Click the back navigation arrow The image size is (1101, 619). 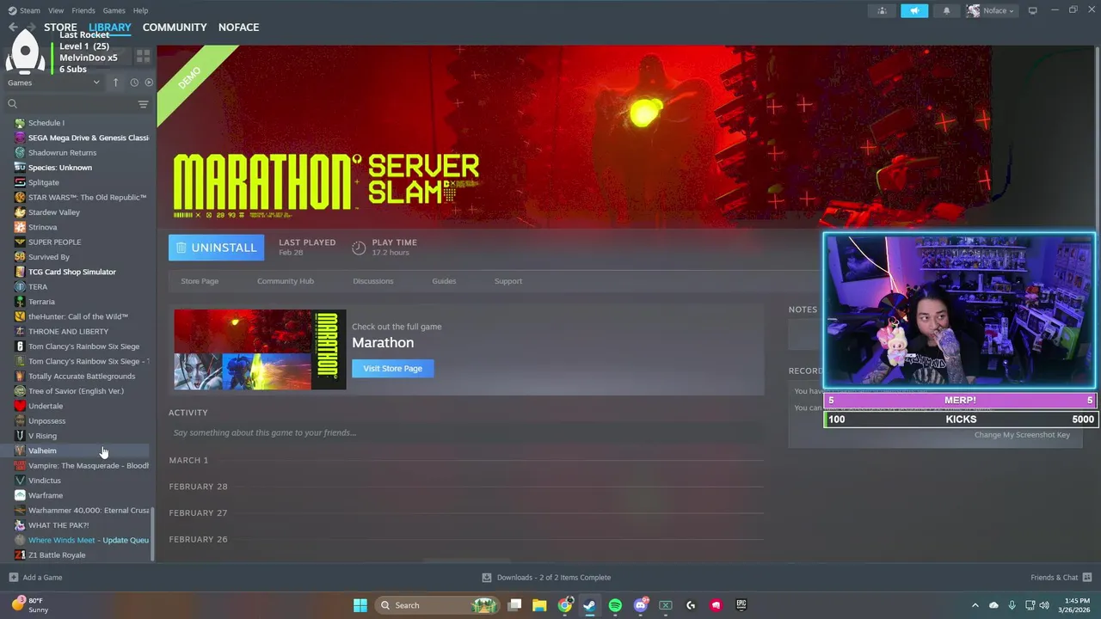click(13, 28)
